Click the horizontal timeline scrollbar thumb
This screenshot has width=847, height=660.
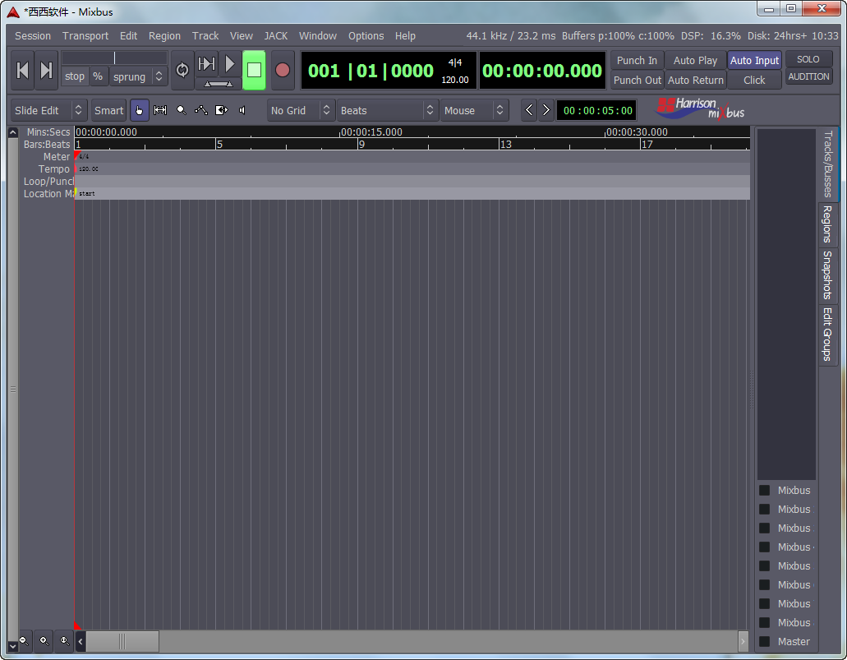click(122, 642)
